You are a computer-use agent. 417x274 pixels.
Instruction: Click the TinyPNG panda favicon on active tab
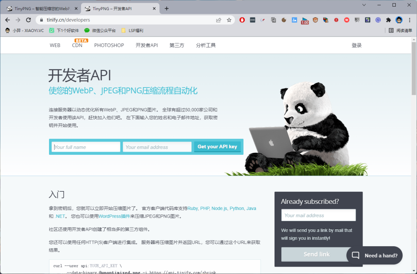click(87, 8)
